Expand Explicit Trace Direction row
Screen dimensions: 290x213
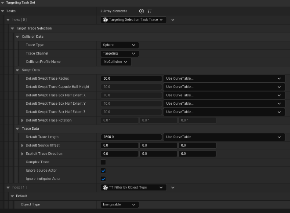tap(22, 154)
